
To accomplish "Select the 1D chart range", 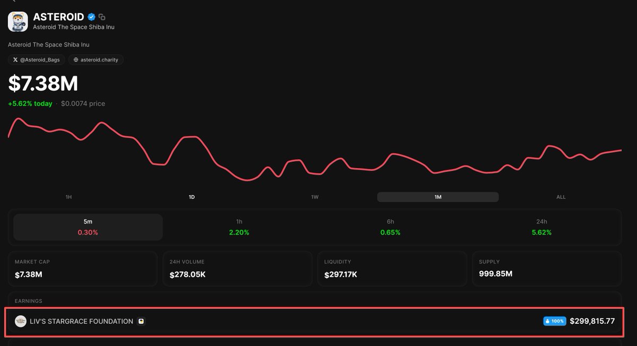I will tap(192, 197).
